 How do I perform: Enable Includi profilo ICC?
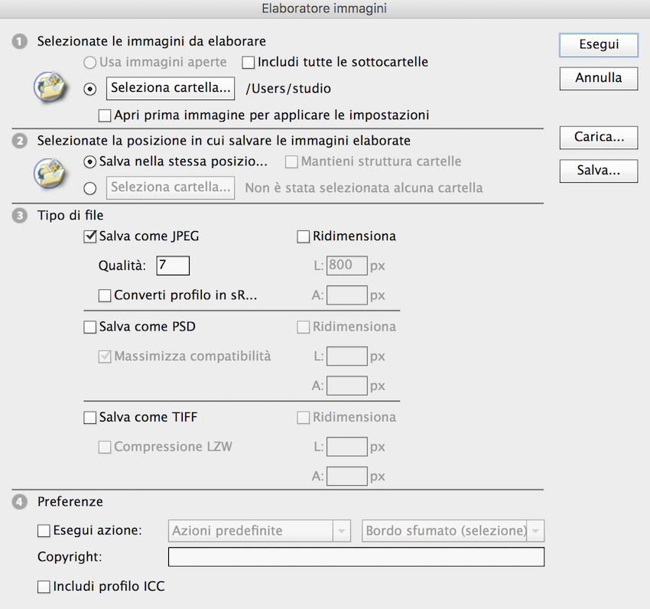44,587
